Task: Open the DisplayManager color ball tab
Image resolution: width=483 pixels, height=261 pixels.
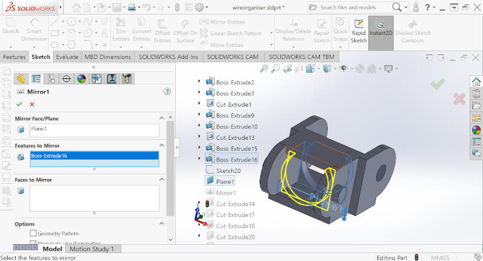Action: pos(82,79)
